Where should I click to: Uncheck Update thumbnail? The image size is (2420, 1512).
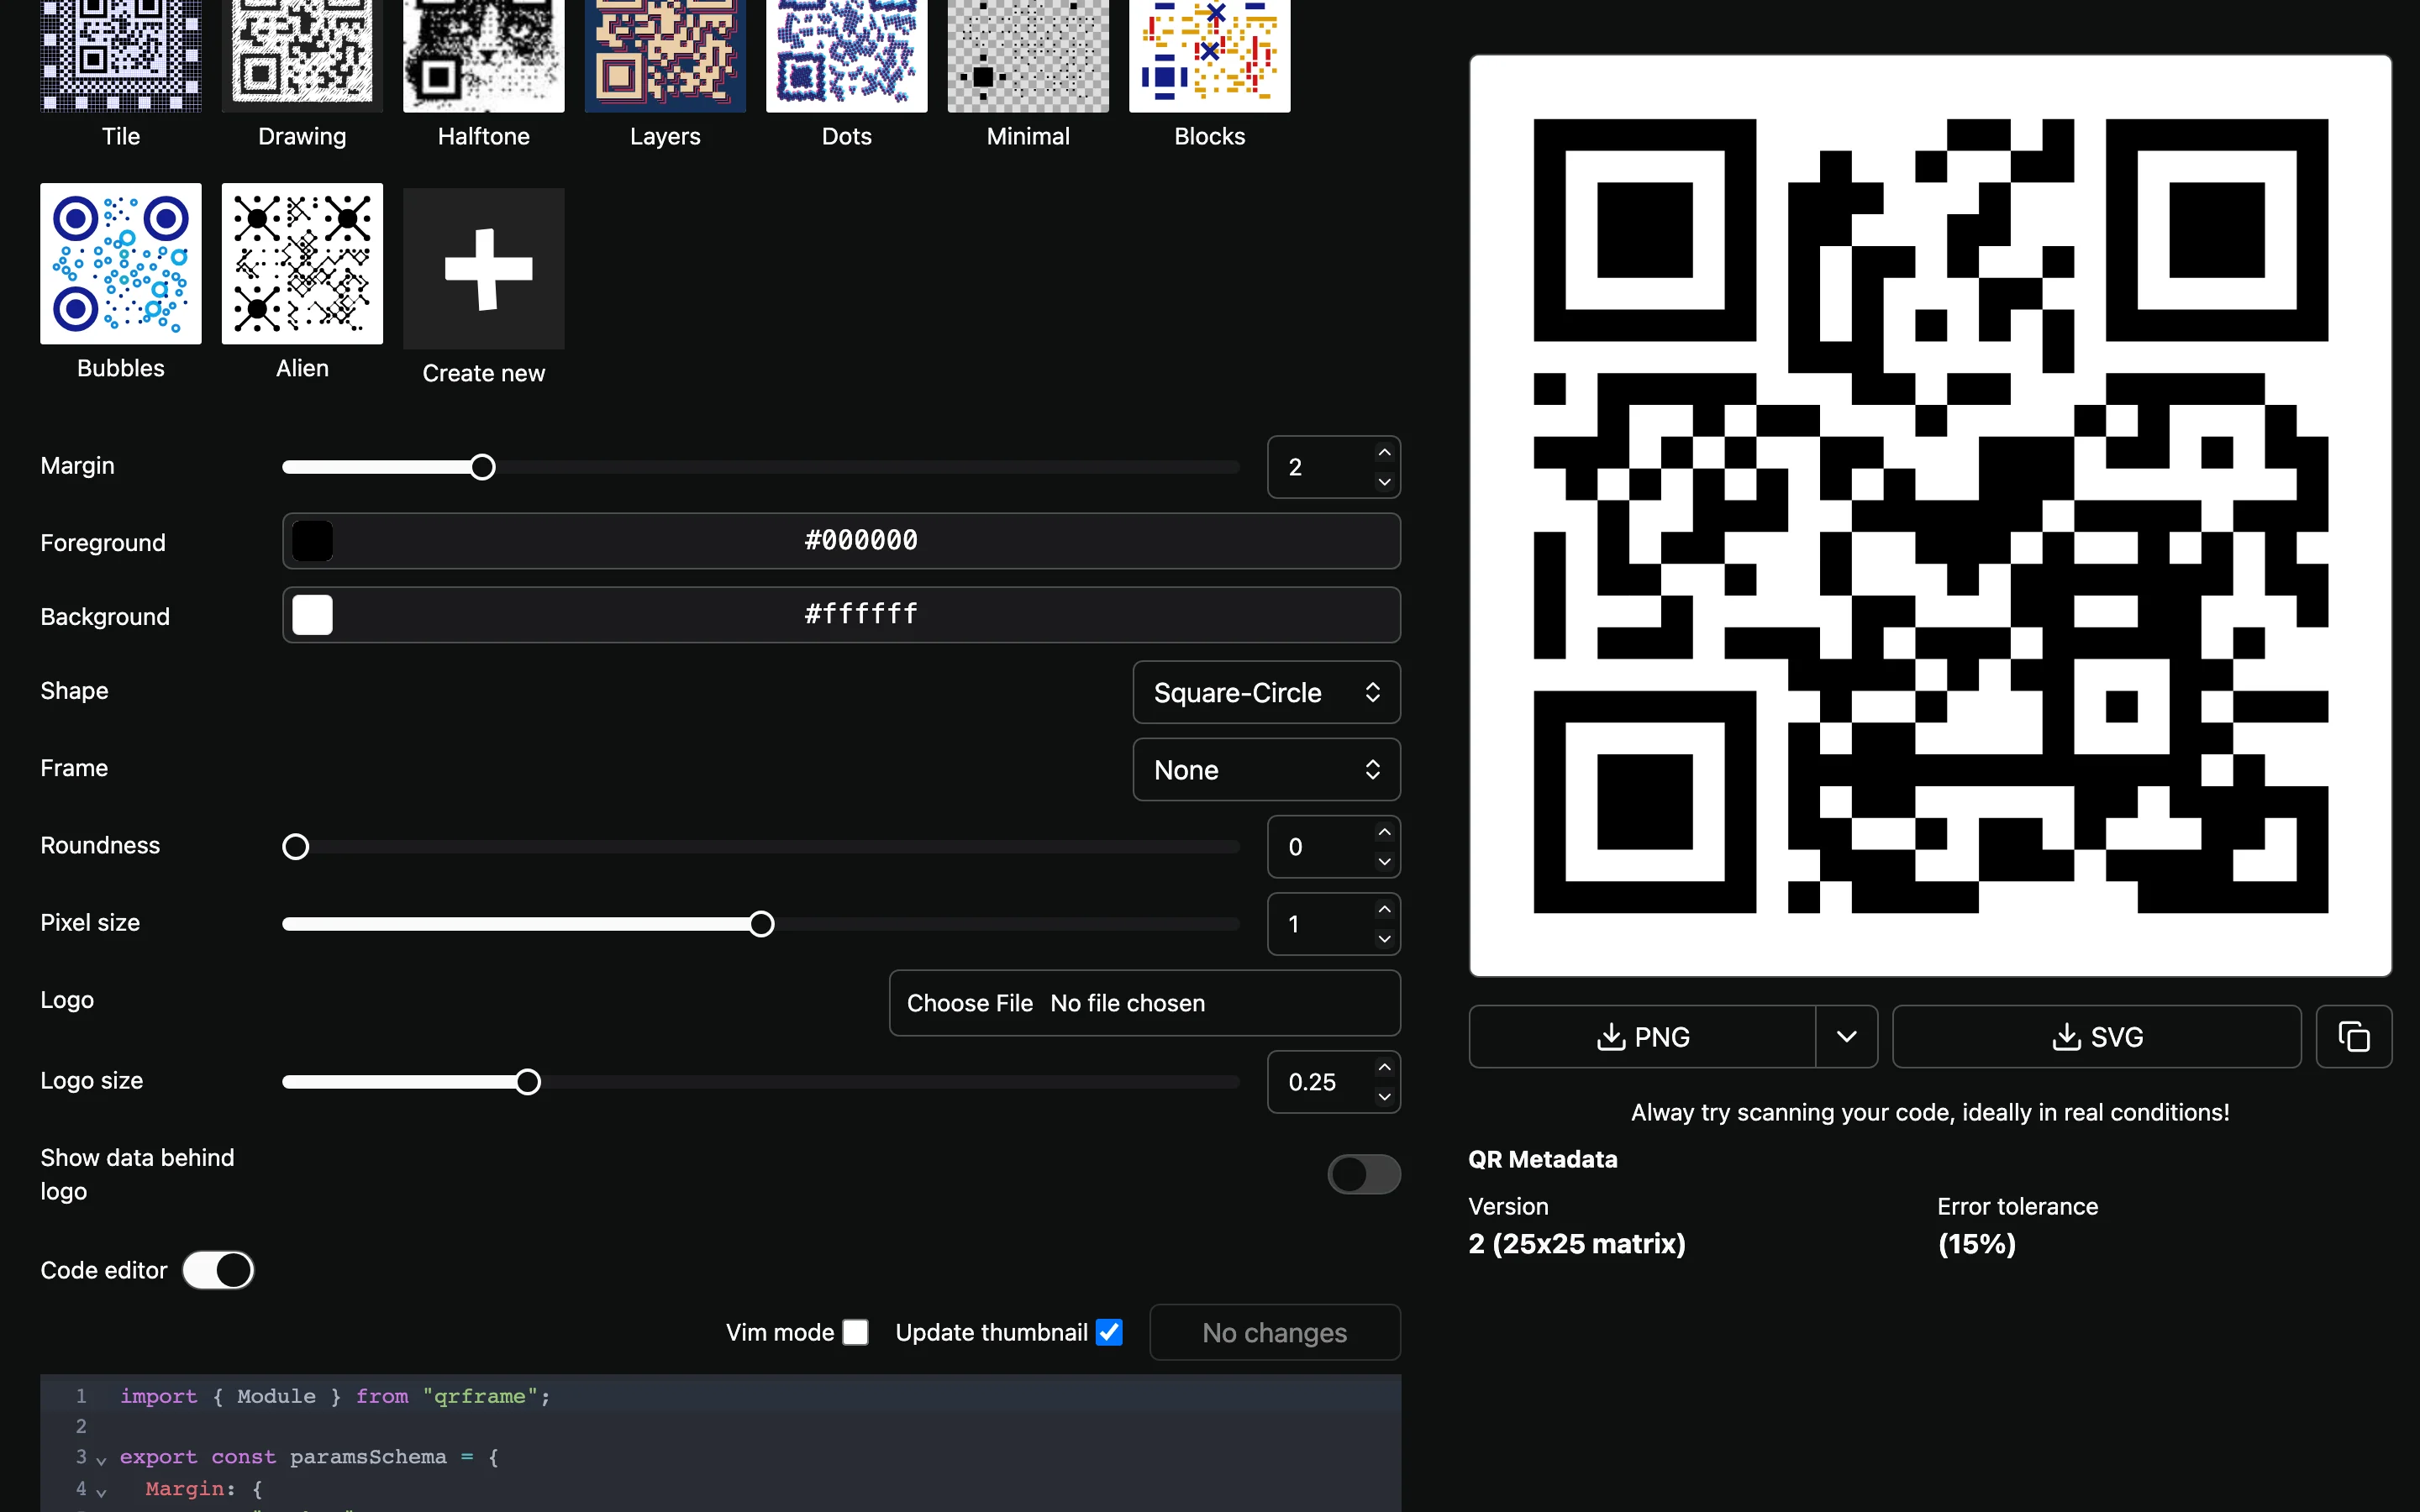(1109, 1332)
